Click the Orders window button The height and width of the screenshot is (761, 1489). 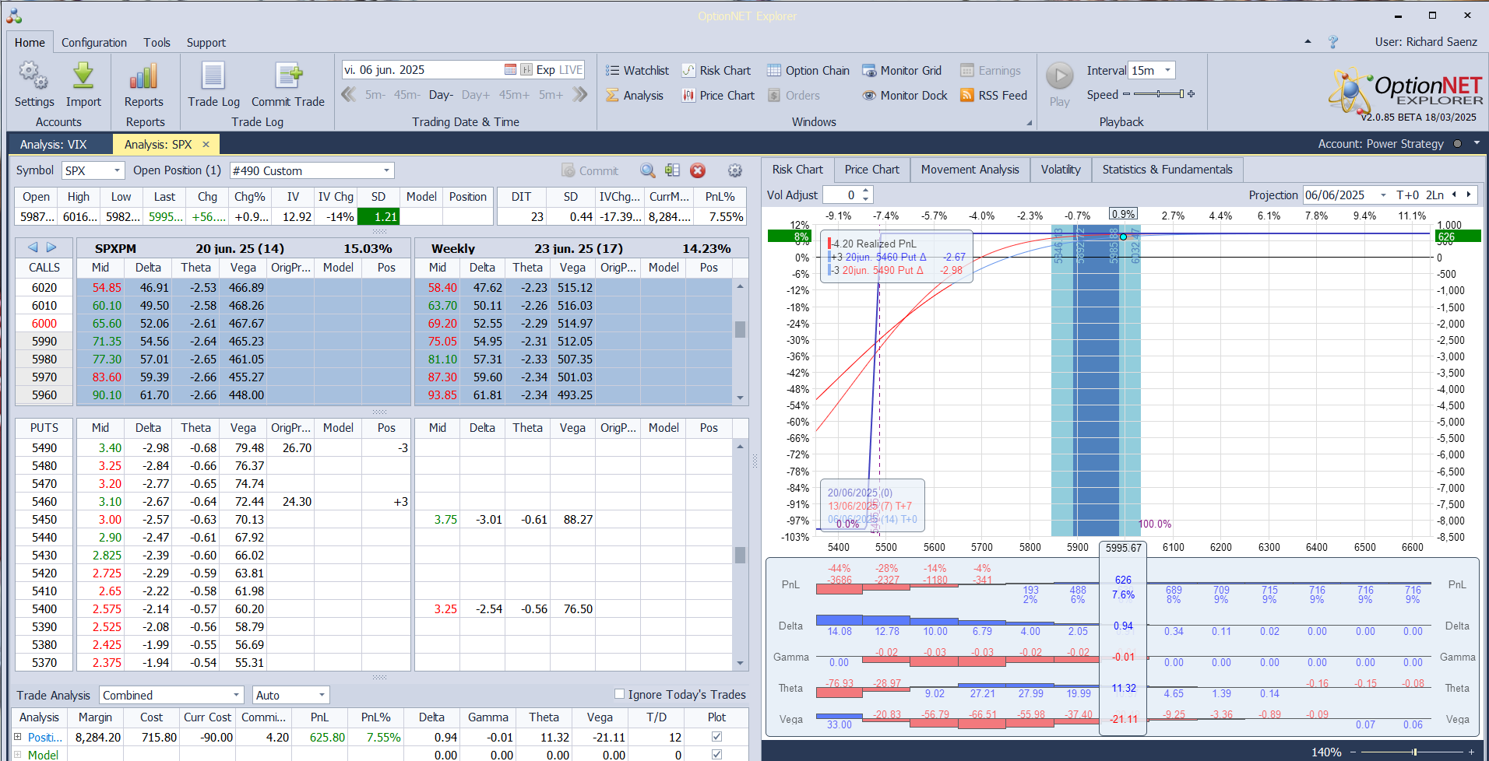click(x=794, y=96)
